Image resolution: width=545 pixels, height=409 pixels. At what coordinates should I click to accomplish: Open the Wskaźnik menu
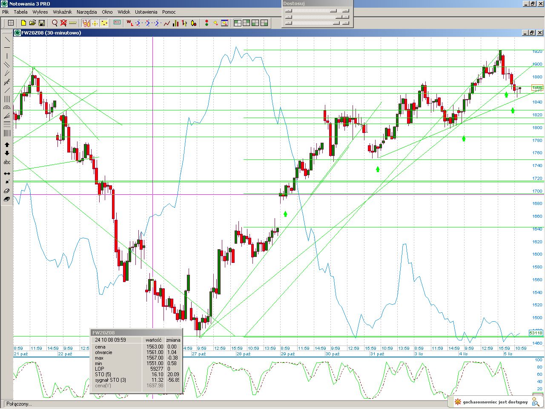pyautogui.click(x=62, y=12)
